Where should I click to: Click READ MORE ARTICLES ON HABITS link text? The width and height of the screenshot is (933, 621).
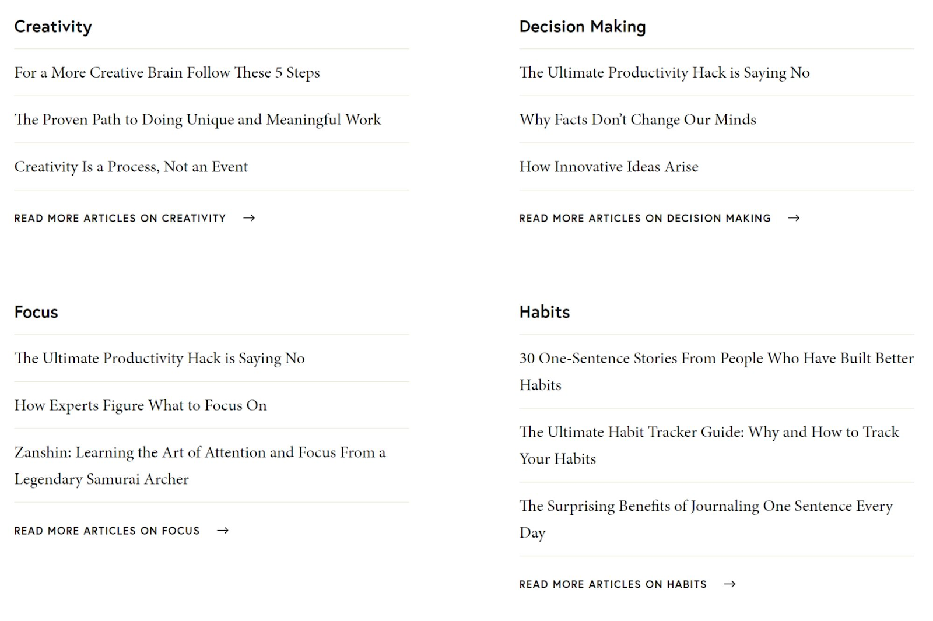click(613, 584)
